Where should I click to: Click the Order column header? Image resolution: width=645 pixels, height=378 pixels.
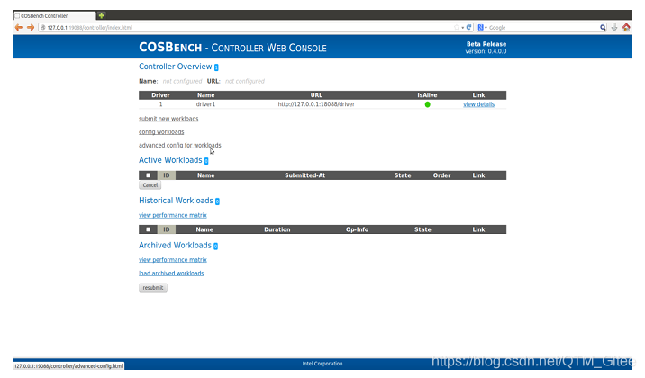441,175
